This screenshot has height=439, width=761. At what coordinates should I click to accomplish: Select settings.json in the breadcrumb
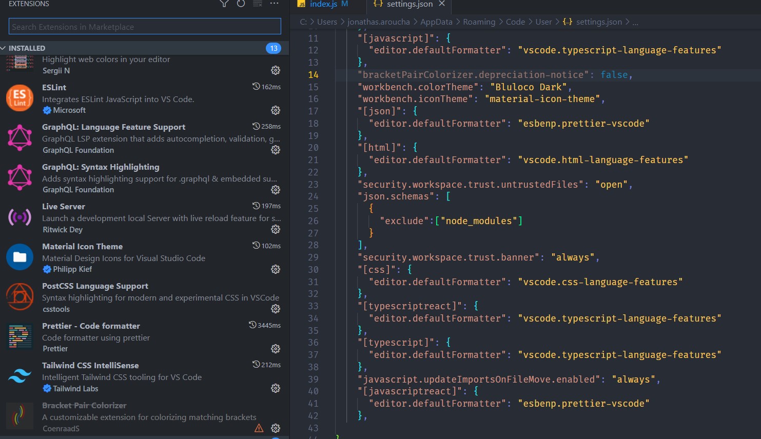(599, 22)
